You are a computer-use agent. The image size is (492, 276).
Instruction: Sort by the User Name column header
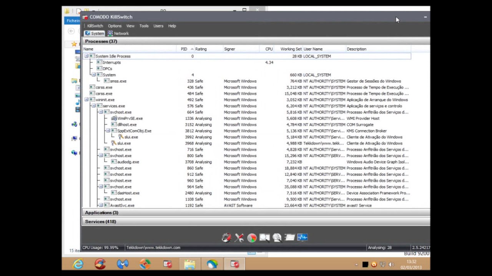pos(324,49)
